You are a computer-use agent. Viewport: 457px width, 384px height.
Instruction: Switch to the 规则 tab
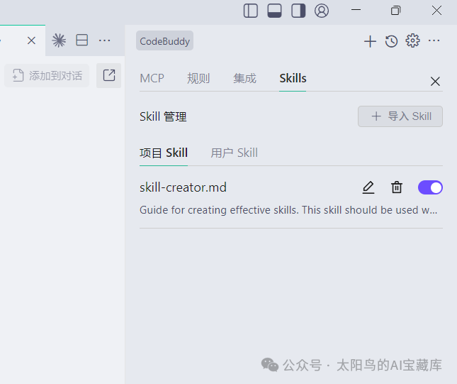click(x=198, y=78)
